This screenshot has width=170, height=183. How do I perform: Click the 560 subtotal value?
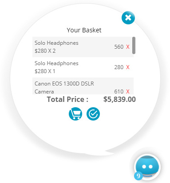click(119, 47)
